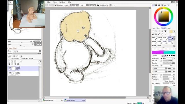Switch to the Binary brush settings tab
Viewport: 185px width, 104px height.
(158, 28)
